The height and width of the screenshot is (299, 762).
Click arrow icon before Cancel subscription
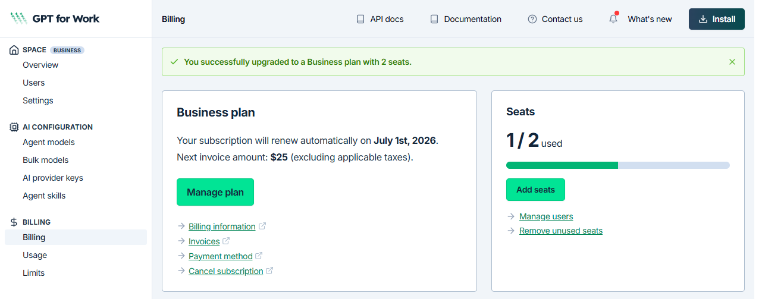point(181,271)
